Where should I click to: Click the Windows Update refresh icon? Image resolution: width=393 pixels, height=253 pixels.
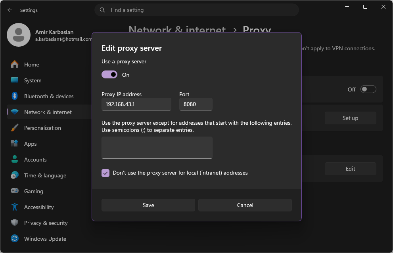[x=15, y=238]
